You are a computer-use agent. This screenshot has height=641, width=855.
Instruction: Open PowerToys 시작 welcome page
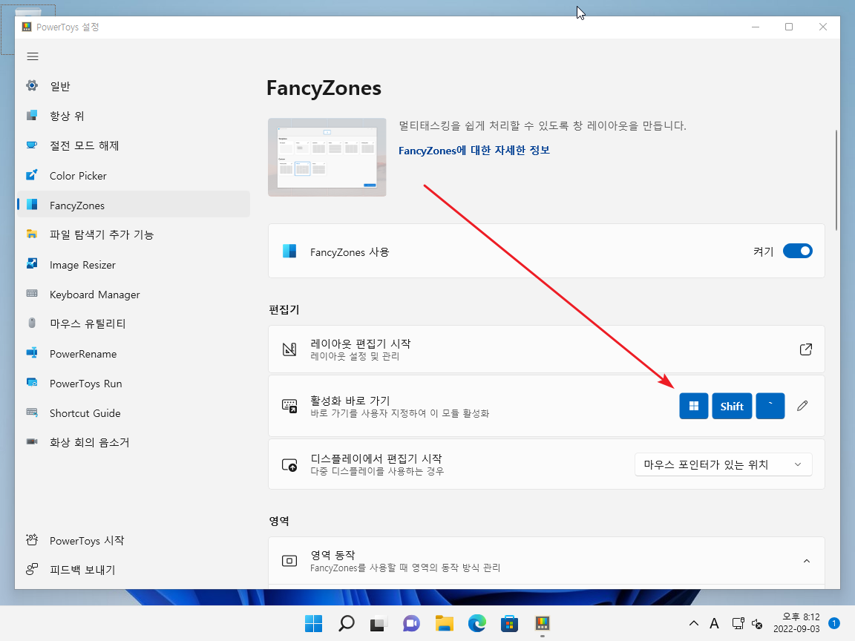[x=134, y=540]
